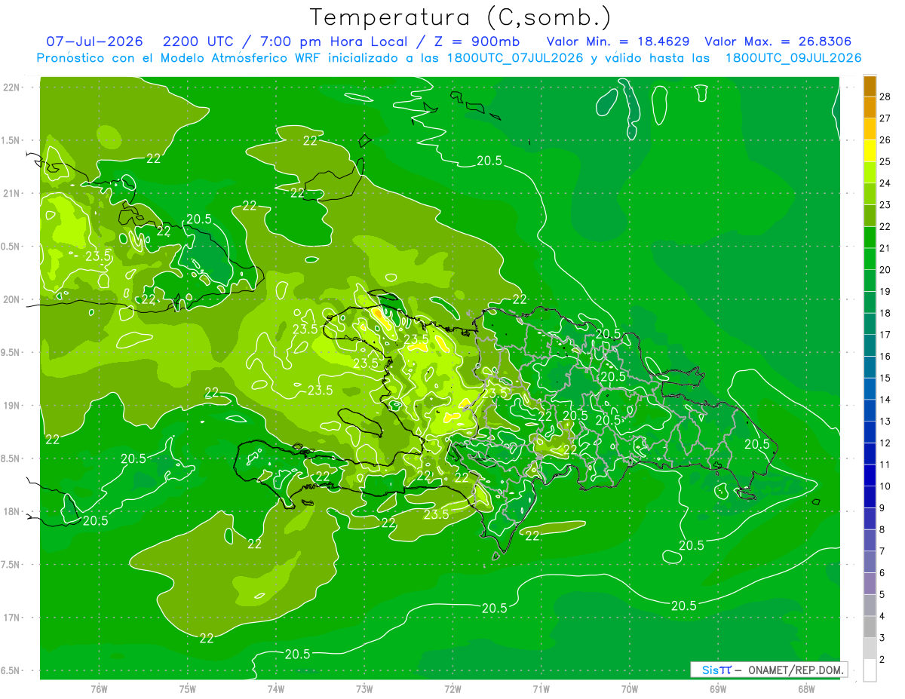
Task: Click the '1800UTC_07JUL2026' initialization time
Action: point(514,58)
